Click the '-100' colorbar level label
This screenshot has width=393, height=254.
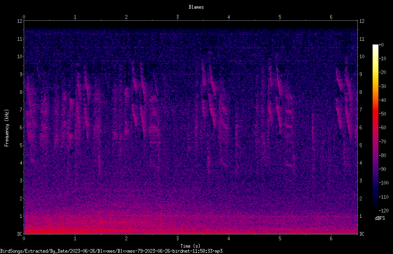(x=384, y=183)
